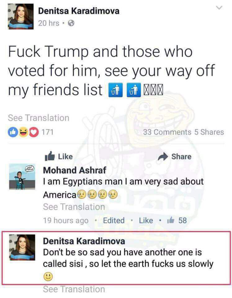Like the post with thumbs-up button
Image resolution: width=232 pixels, height=298 pixels.
point(59,156)
